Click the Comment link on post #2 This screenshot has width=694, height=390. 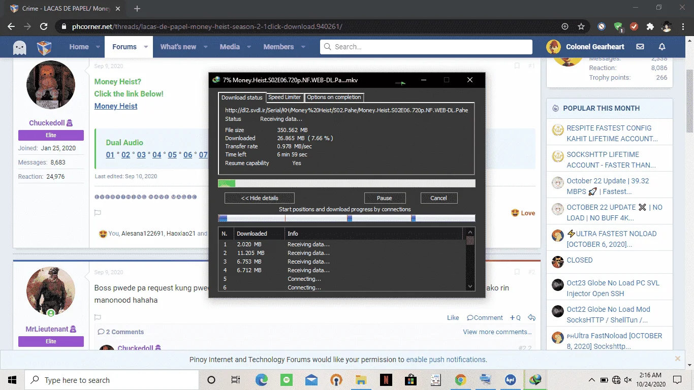click(485, 318)
